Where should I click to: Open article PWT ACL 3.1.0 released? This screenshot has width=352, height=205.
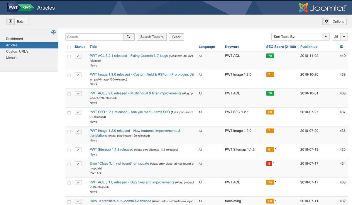click(x=132, y=182)
